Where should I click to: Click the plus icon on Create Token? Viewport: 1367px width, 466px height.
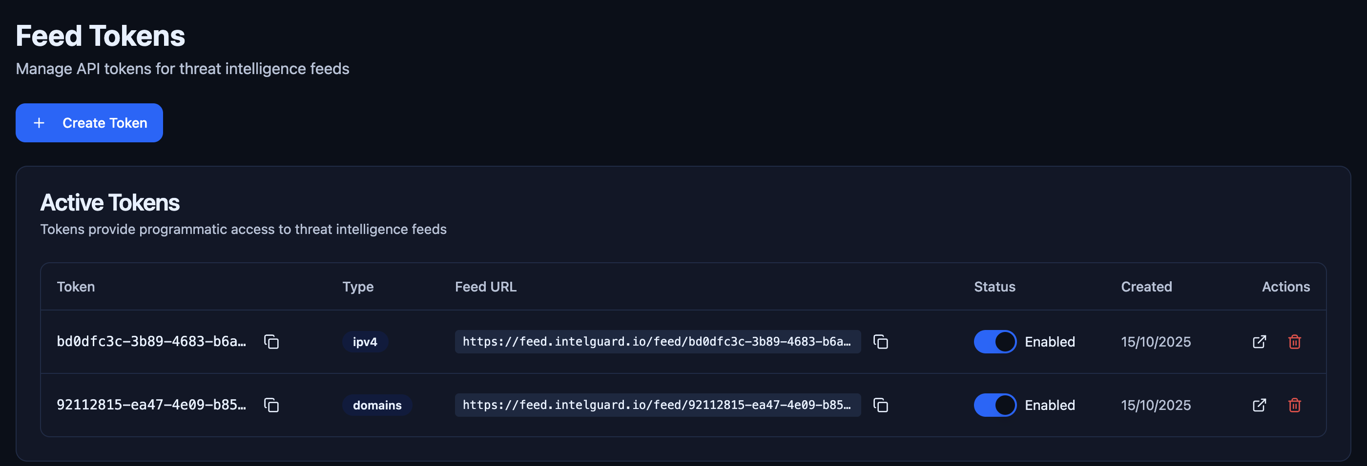click(x=39, y=122)
